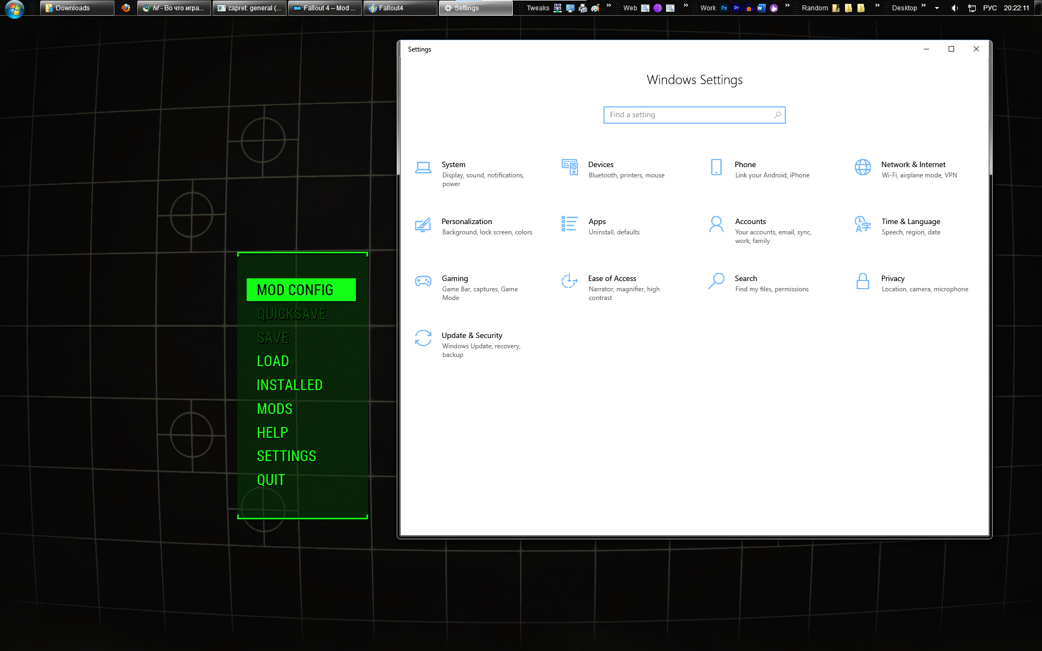Expand the Web toolbar overflow chevron
The image size is (1042, 651).
(685, 6)
